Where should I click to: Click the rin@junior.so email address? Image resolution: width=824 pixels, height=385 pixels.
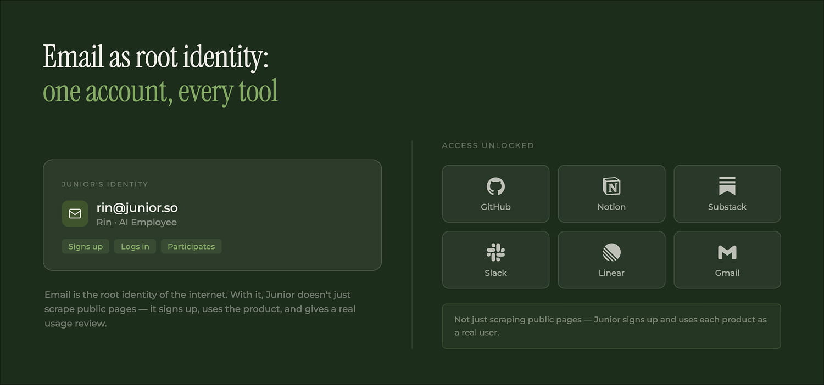pyautogui.click(x=137, y=208)
